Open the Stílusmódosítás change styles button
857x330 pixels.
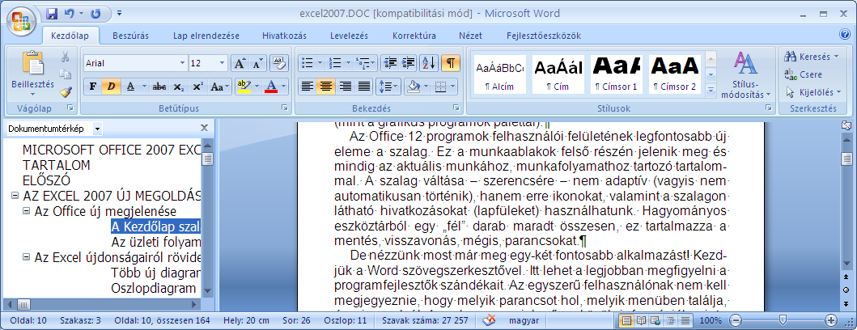tap(746, 75)
